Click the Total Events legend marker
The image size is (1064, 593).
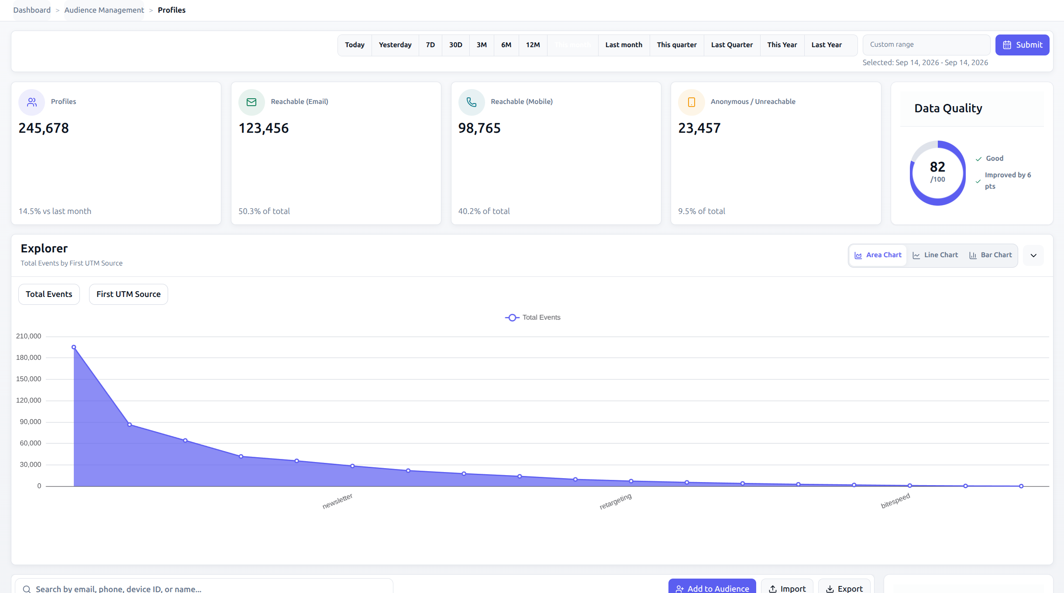tap(512, 317)
